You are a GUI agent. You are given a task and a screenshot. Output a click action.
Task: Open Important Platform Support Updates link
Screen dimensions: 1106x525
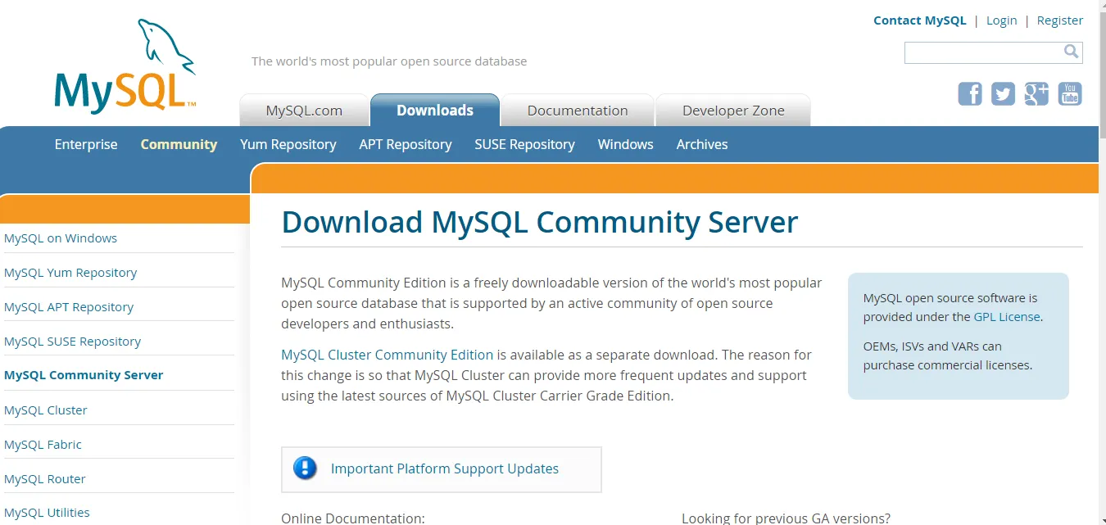point(445,468)
